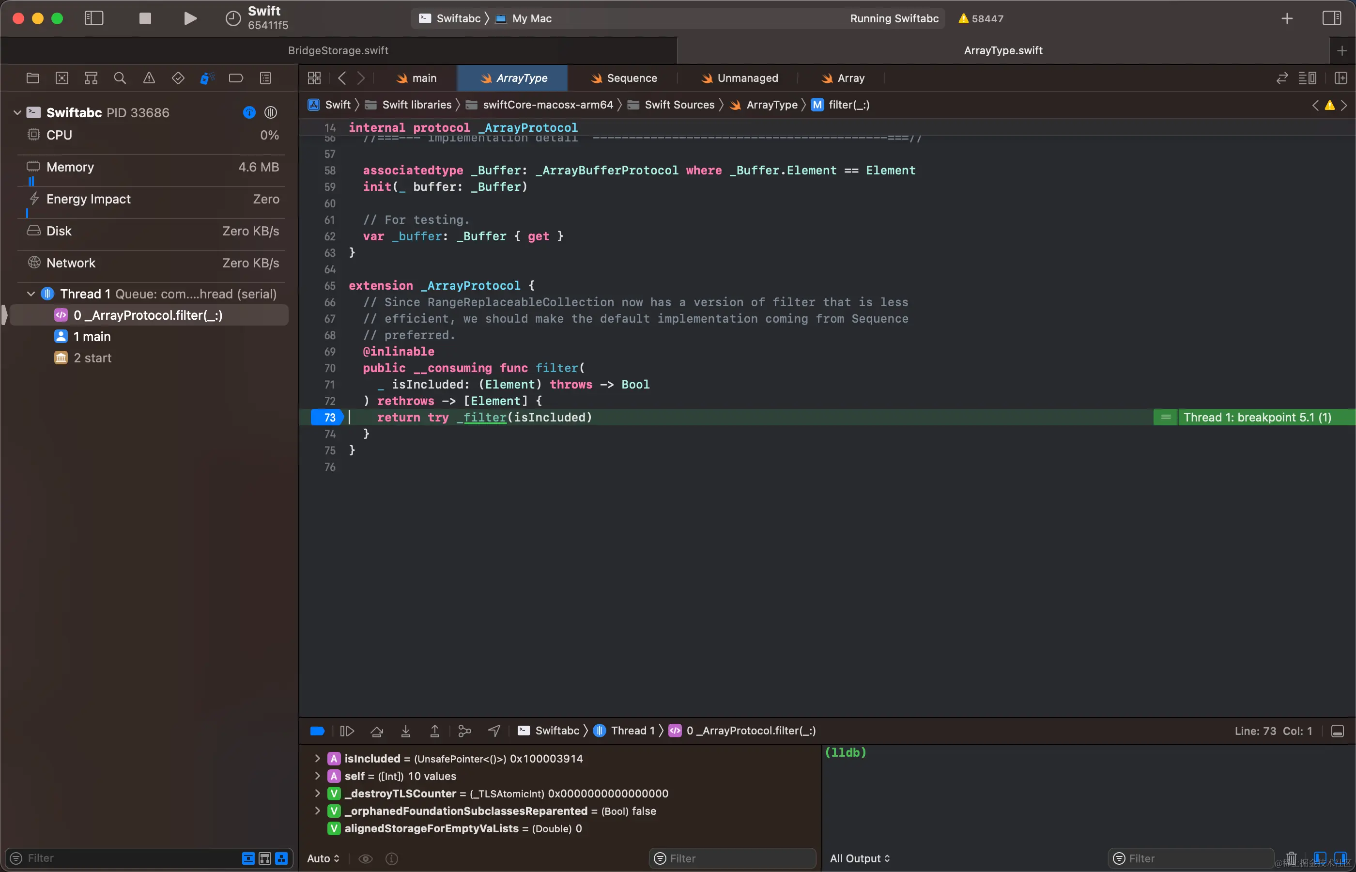Open the CPU gauge report
Viewport: 1356px width, 872px height.
153,135
